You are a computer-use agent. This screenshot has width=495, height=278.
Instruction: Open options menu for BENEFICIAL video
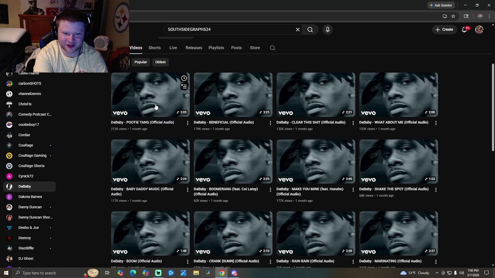tap(270, 123)
